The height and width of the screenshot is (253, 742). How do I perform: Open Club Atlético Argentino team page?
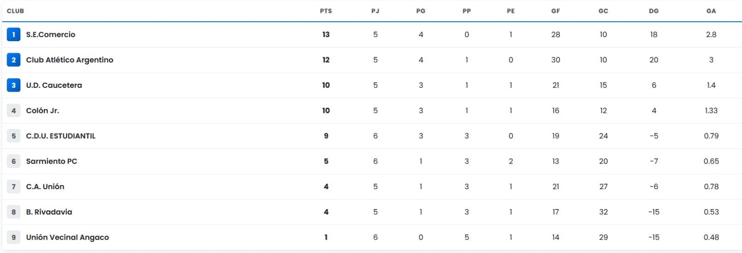[x=70, y=60]
